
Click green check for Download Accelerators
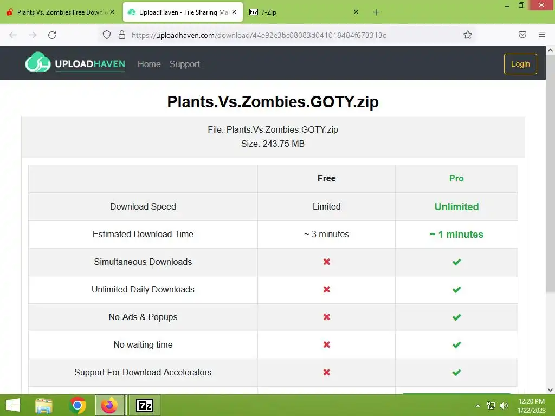point(456,373)
